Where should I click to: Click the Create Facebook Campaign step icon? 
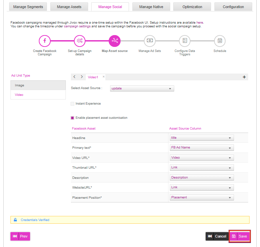(45, 41)
